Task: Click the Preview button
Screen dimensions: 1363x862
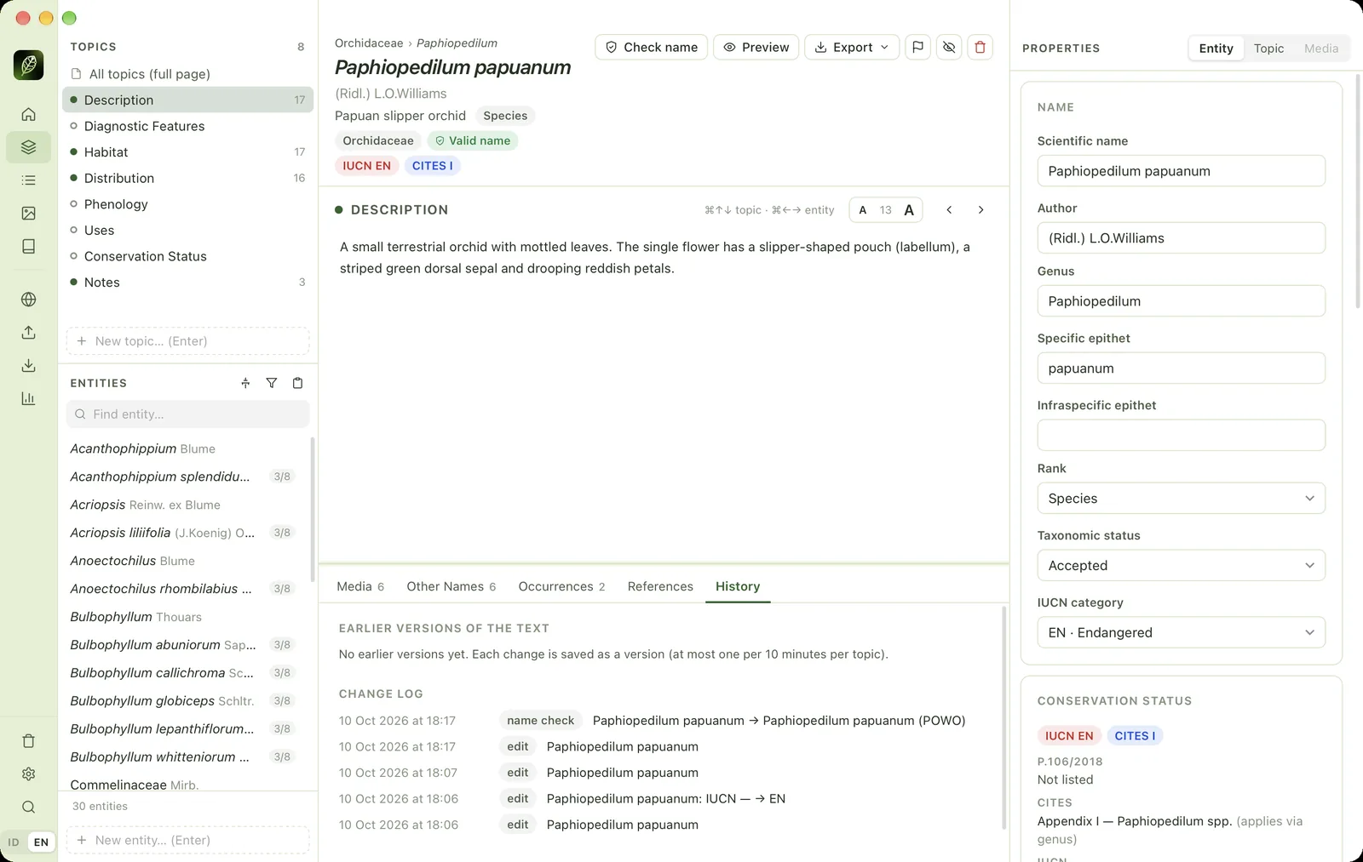Action: [x=756, y=48]
